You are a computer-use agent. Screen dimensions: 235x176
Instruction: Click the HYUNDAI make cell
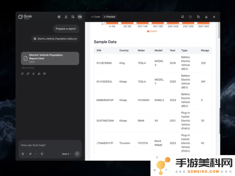pos(144,100)
